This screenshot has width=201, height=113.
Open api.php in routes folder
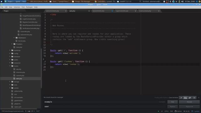19,69
